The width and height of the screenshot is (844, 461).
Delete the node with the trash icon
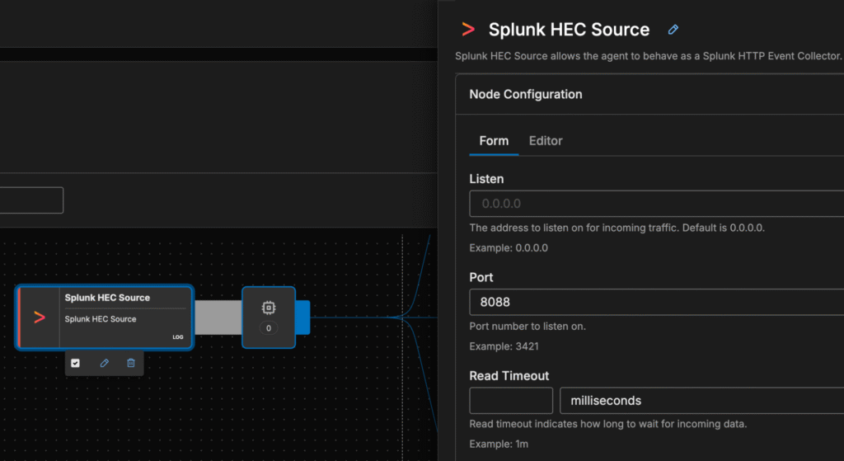click(x=131, y=363)
